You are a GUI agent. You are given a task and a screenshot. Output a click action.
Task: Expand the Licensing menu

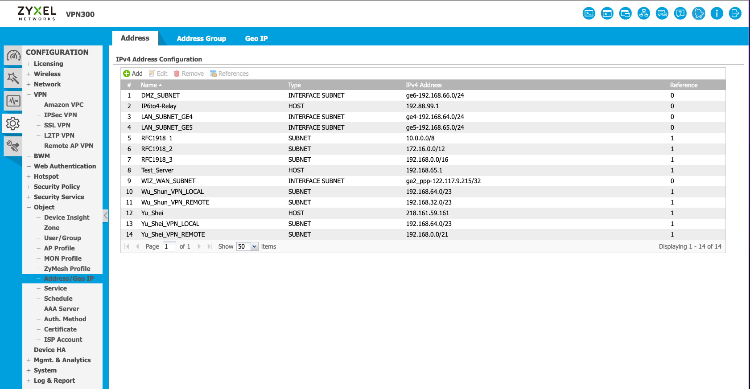(x=29, y=64)
